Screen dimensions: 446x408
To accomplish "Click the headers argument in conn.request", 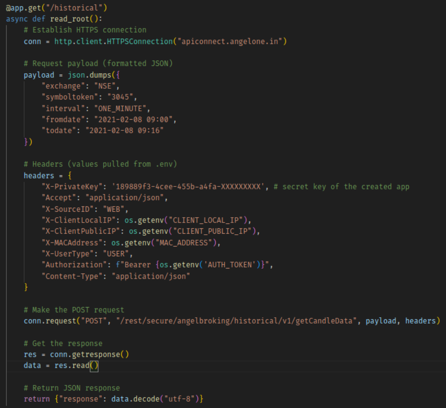I will [421, 321].
